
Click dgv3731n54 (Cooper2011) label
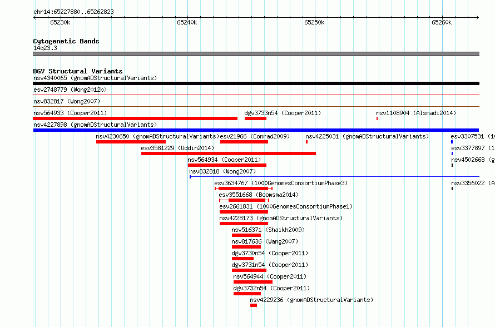coord(270,265)
